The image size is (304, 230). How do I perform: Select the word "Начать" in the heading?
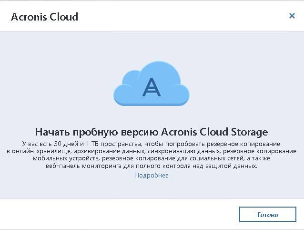point(52,132)
